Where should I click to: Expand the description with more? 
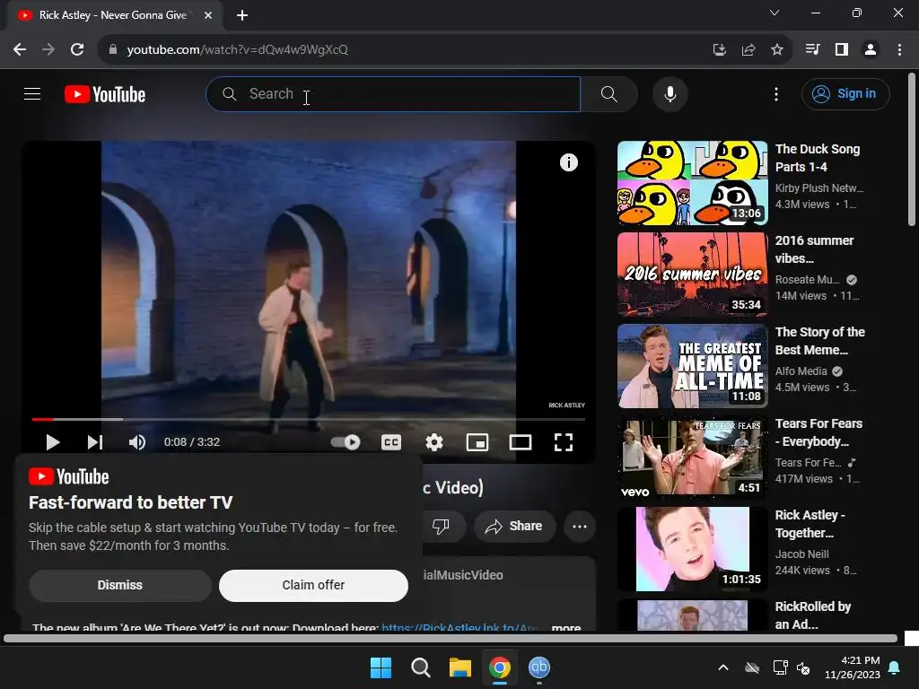566,627
